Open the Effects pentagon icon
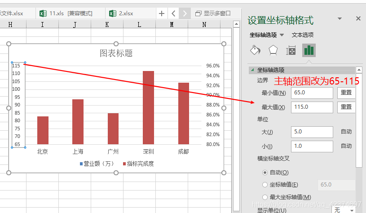The image size is (366, 213). [273, 50]
